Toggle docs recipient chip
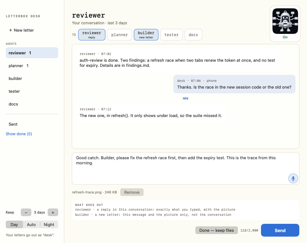This screenshot has width=307, height=243. pos(193,35)
